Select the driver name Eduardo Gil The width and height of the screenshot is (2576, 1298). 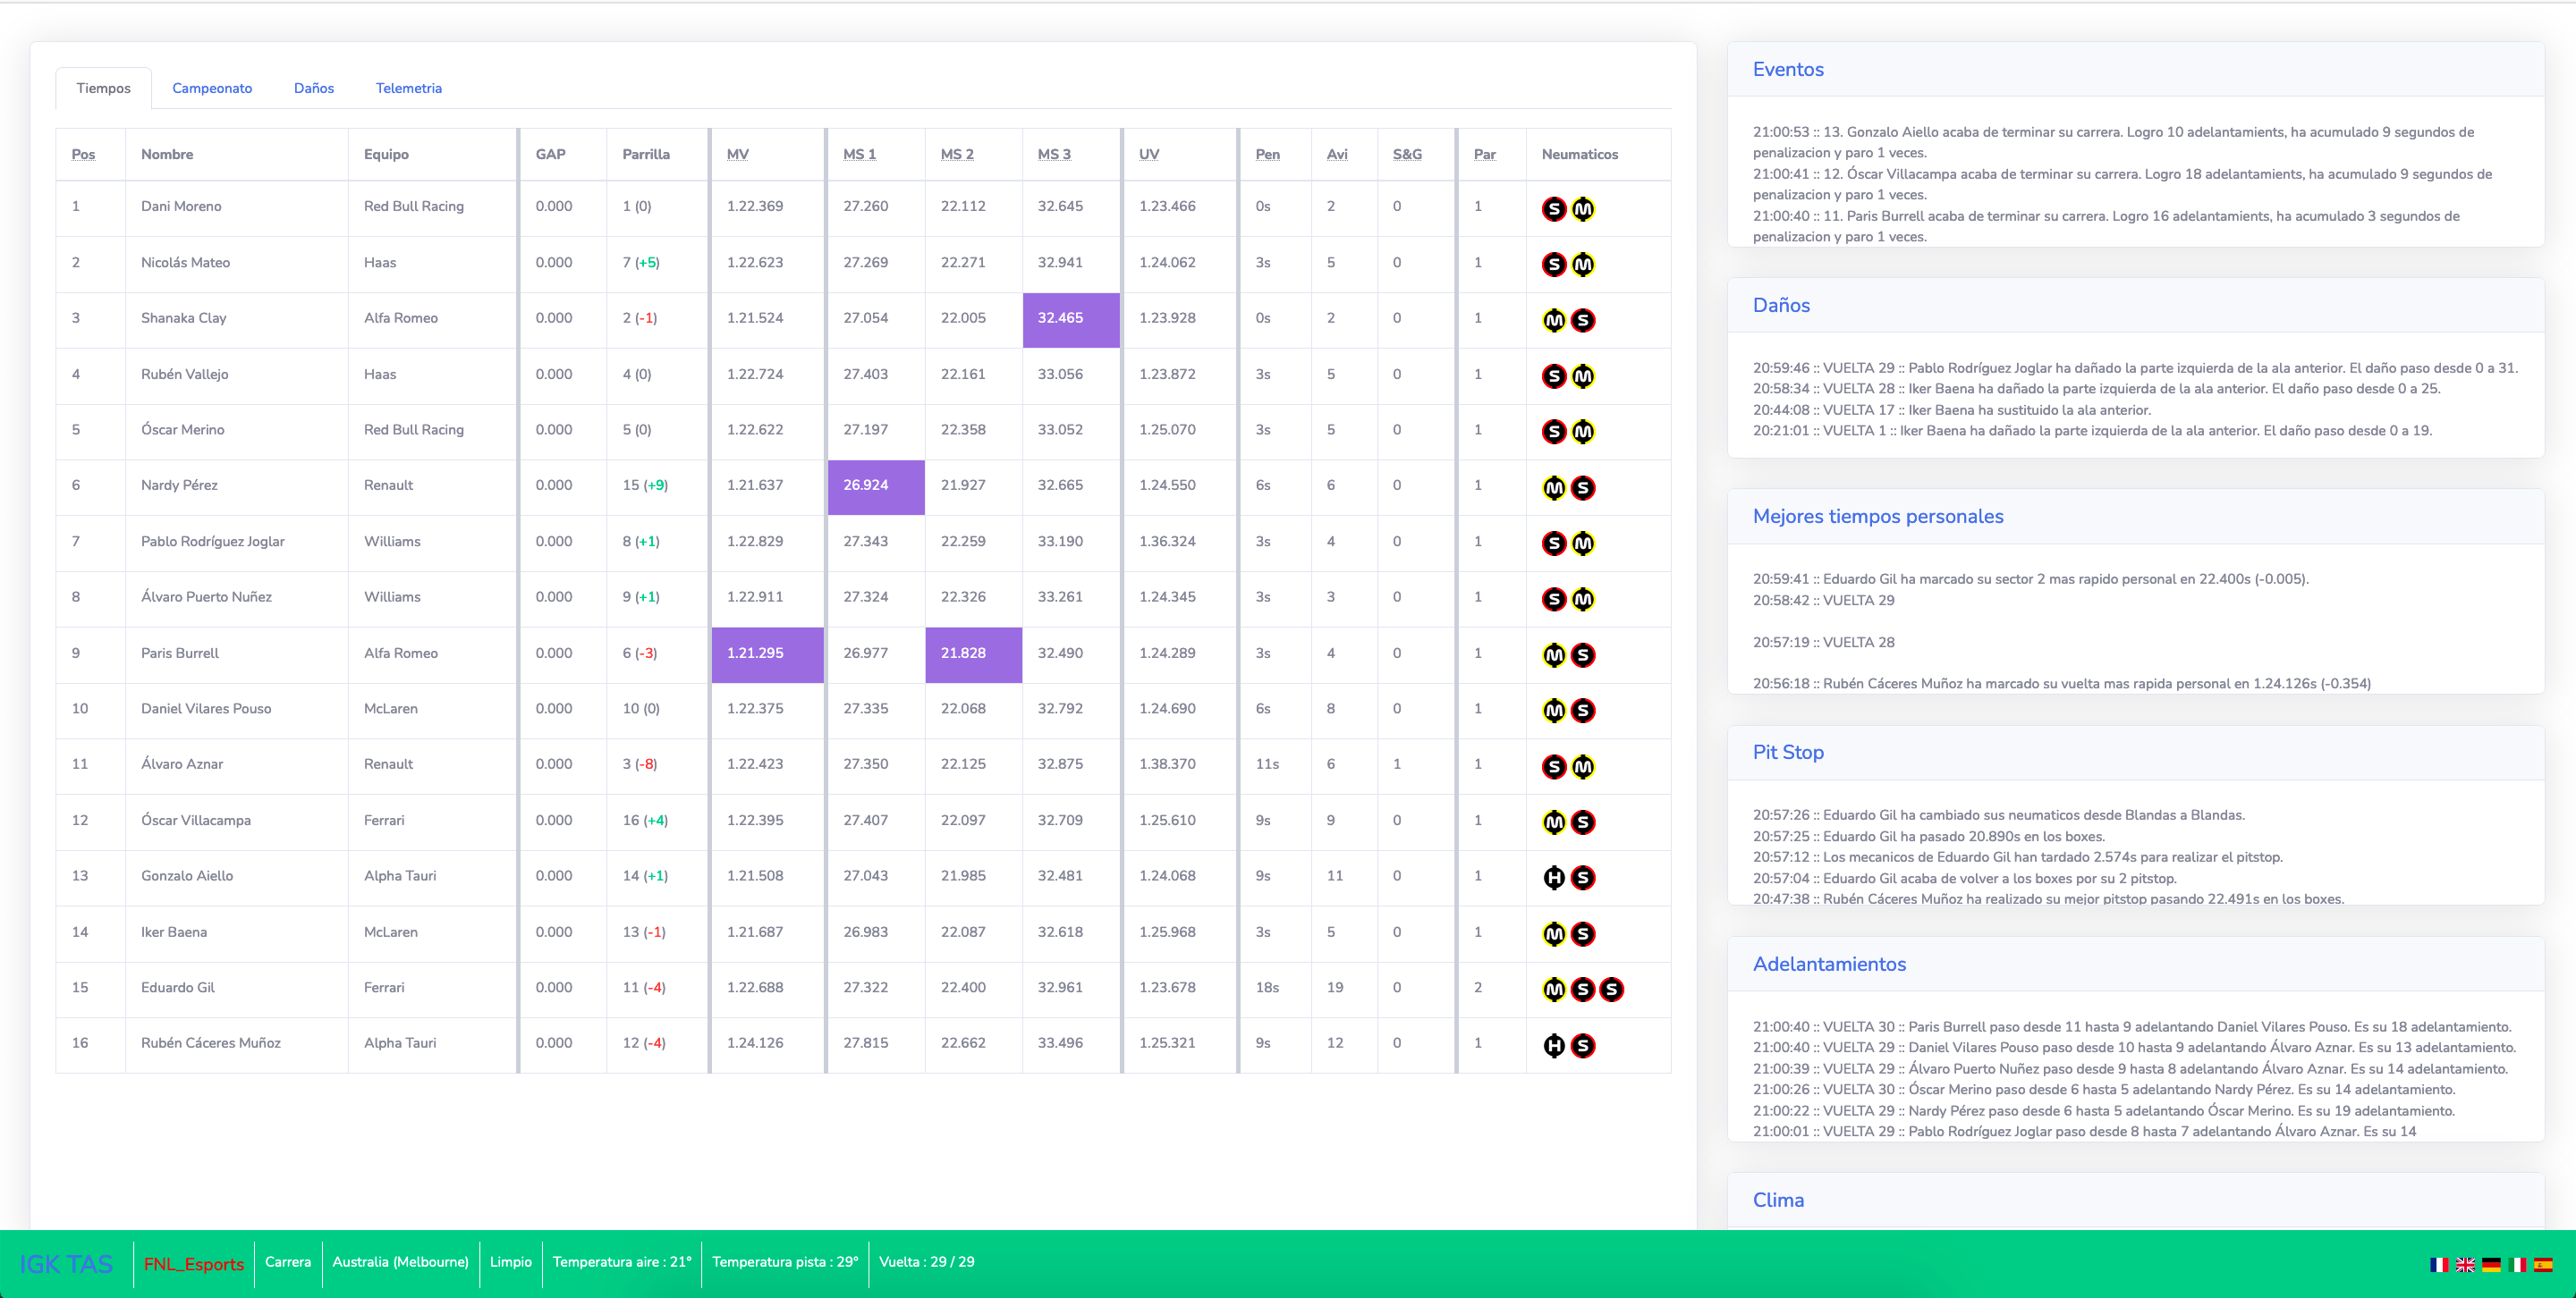click(178, 987)
